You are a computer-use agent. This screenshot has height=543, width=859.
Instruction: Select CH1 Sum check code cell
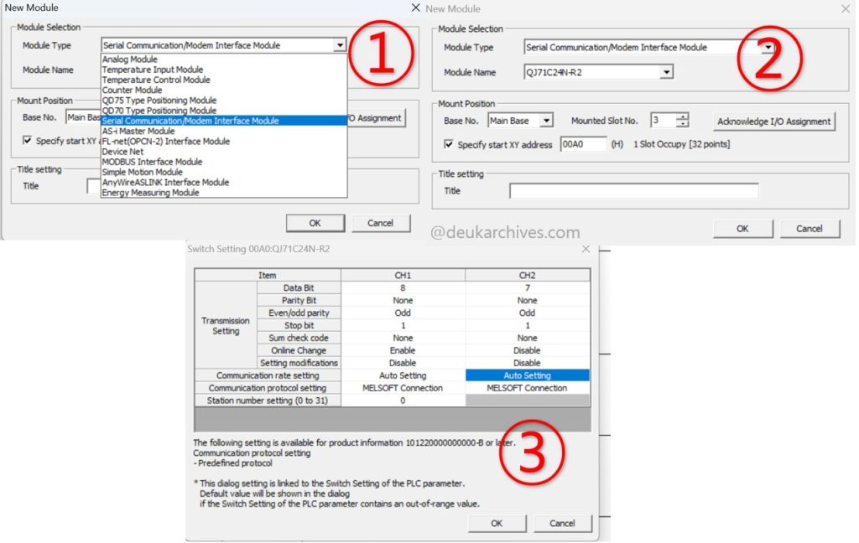[x=403, y=339]
